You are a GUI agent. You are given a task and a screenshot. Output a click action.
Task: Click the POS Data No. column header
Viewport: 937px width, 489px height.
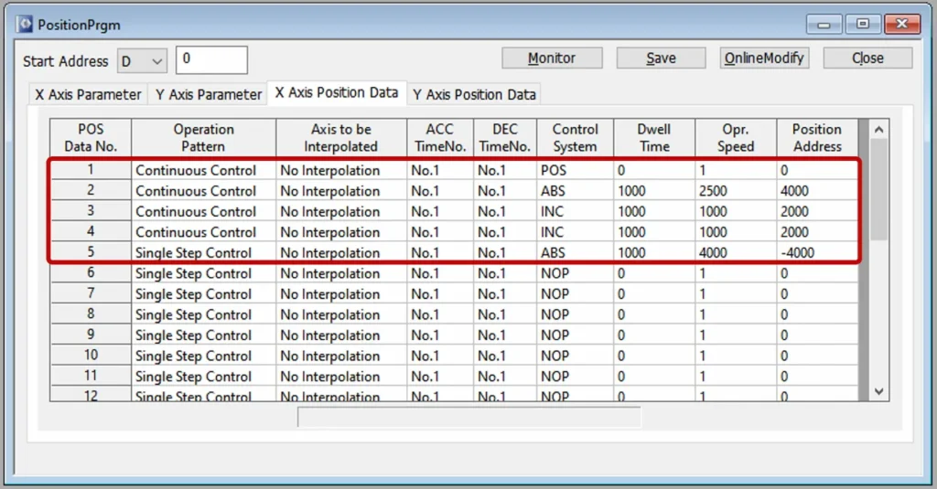click(91, 138)
